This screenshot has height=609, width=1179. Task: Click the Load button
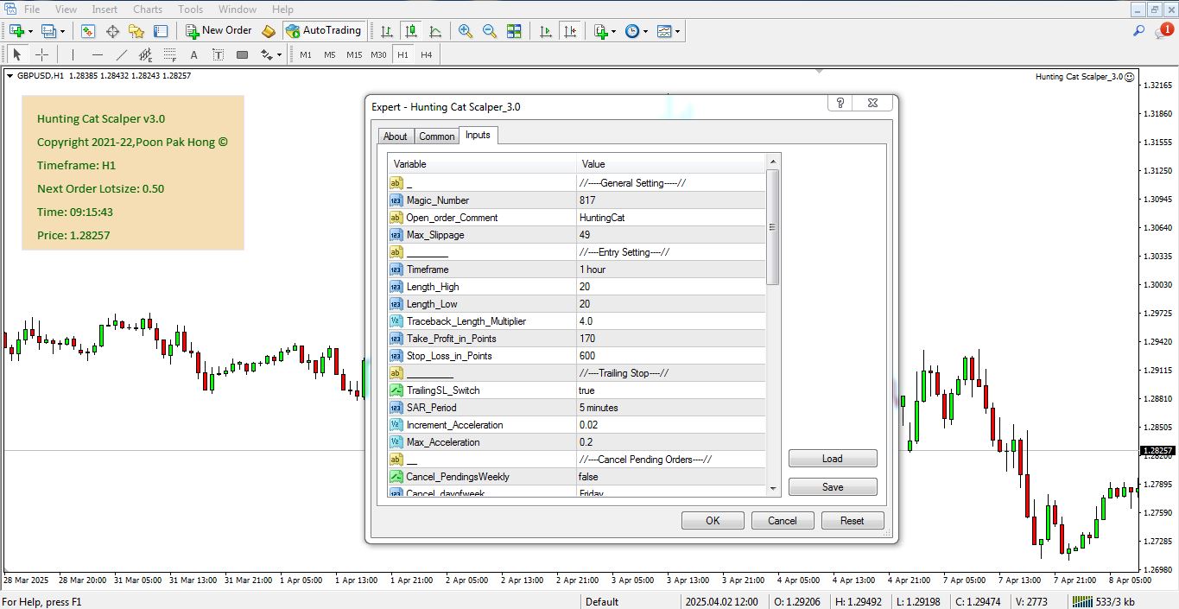832,458
